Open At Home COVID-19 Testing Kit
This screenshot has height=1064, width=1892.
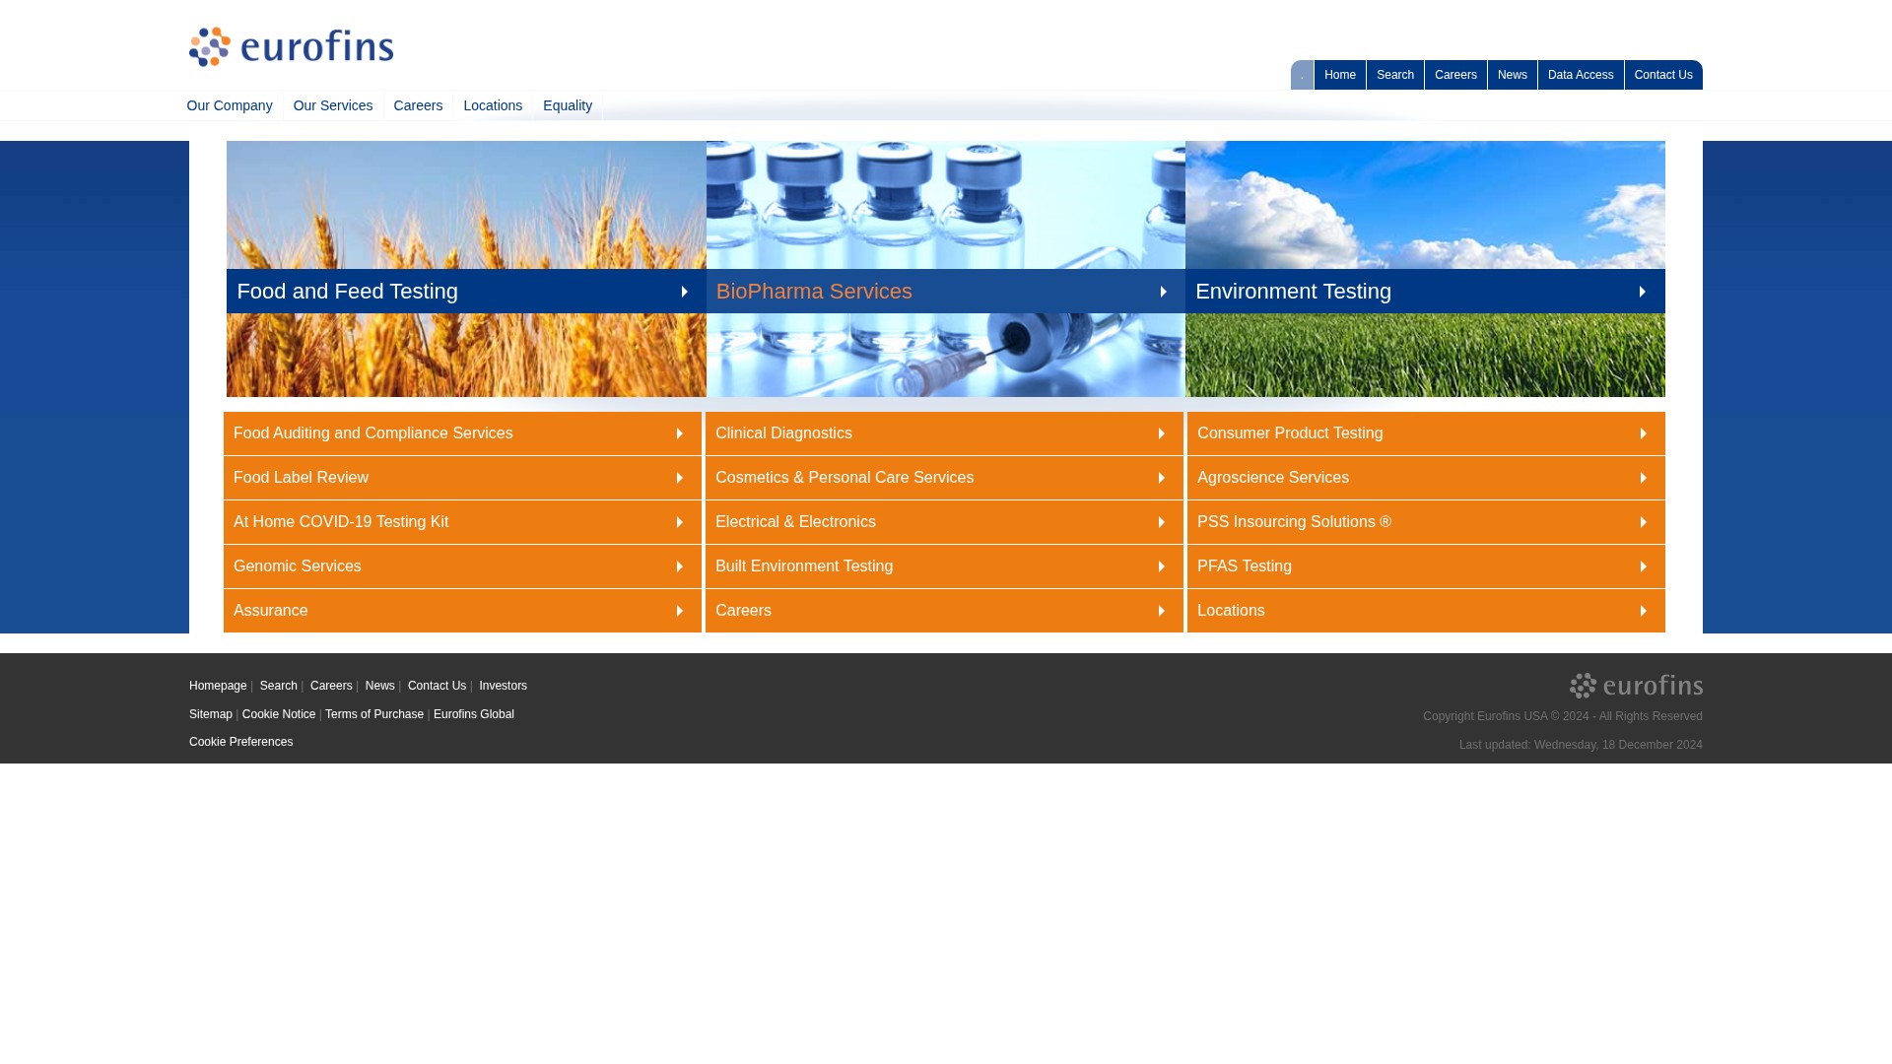[462, 522]
